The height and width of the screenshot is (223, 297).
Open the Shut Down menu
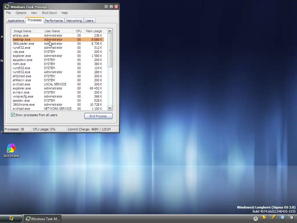pyautogui.click(x=49, y=13)
